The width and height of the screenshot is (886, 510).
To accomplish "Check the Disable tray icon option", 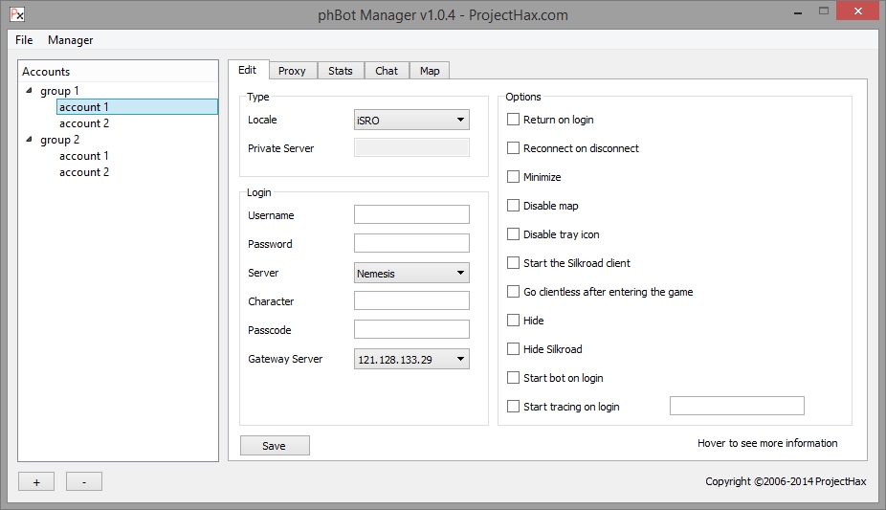I will [x=514, y=234].
